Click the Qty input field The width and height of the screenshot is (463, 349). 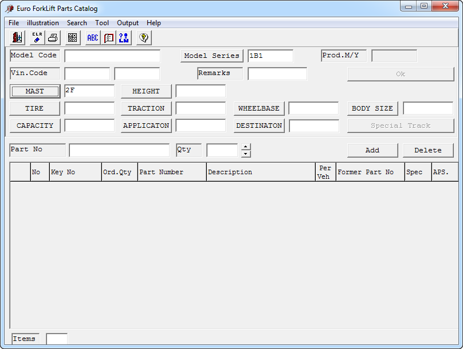(x=222, y=150)
